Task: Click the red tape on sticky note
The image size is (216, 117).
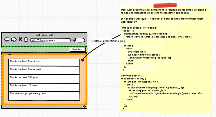Action: point(165,5)
